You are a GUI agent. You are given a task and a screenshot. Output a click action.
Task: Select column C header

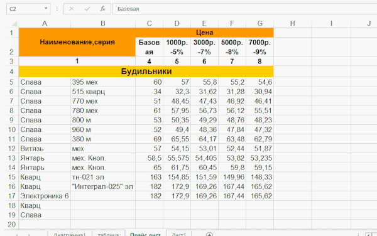[x=150, y=23]
